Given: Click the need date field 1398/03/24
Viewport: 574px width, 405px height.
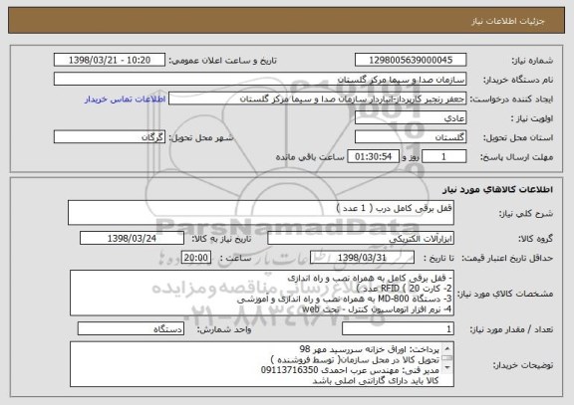Looking at the screenshot, I should coord(132,238).
